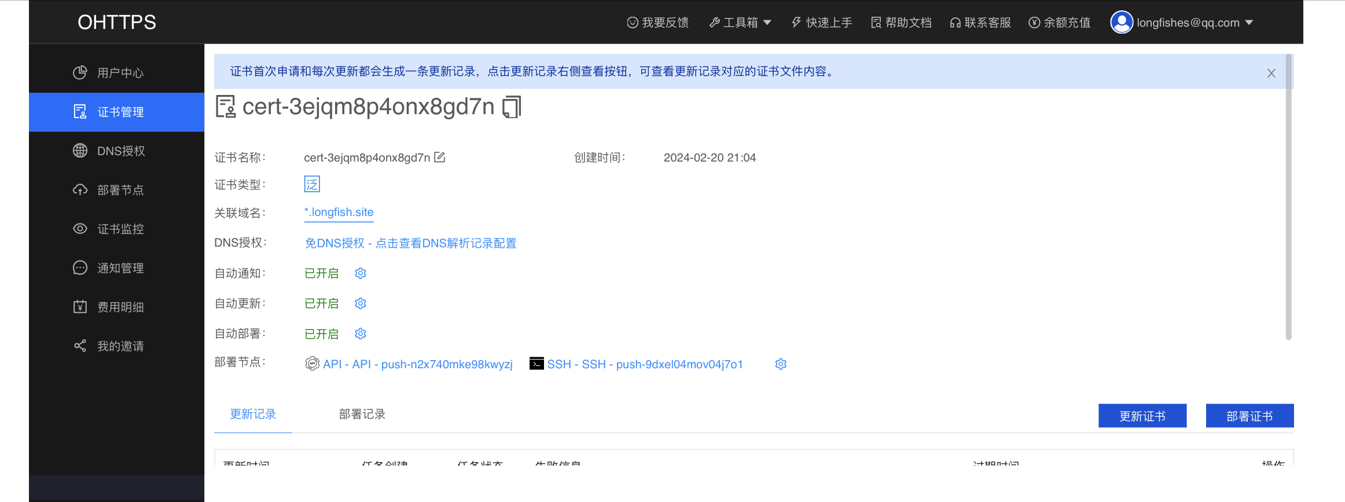Copy certificate ID using the copy icon
1345x502 pixels.
click(512, 107)
